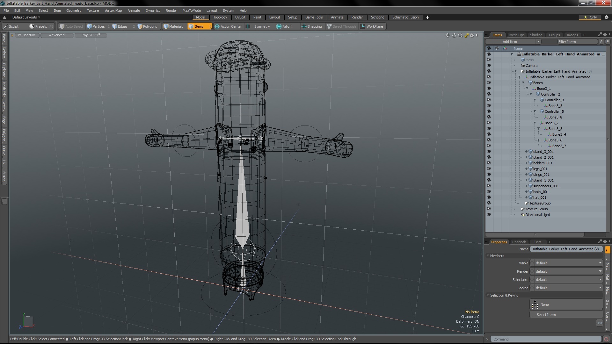Screen dimensions: 612x344
Task: Toggle Snapping
Action: [x=312, y=26]
